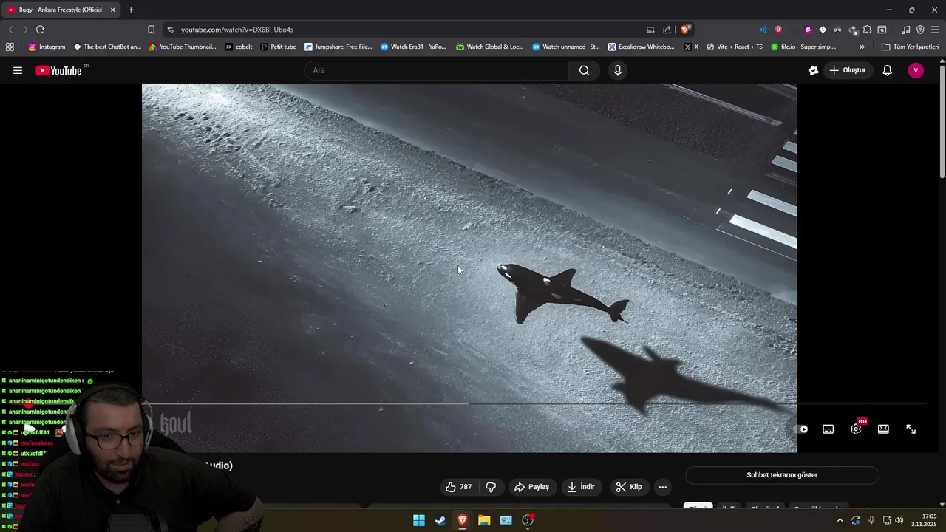The height and width of the screenshot is (532, 946).
Task: Focus the Ara search field
Action: tap(437, 70)
